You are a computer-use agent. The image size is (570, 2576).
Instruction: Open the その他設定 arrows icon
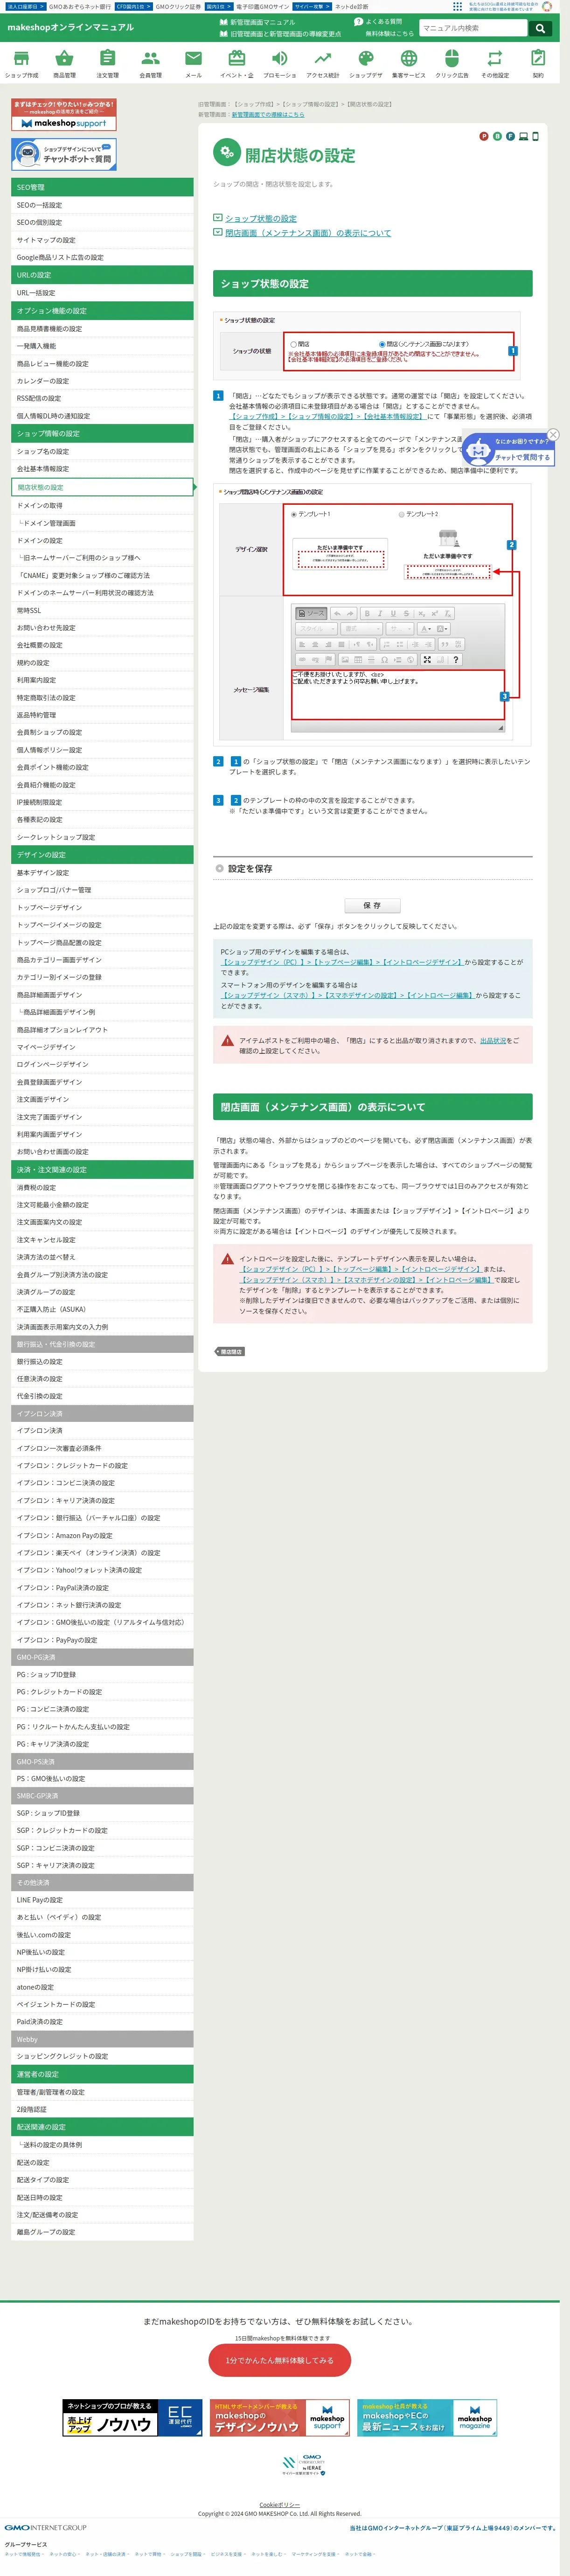tap(495, 58)
